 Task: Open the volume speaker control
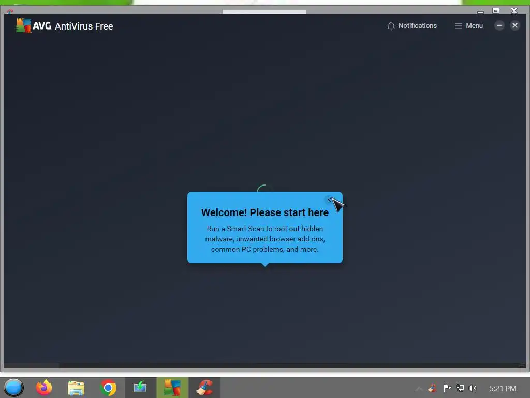click(x=473, y=388)
